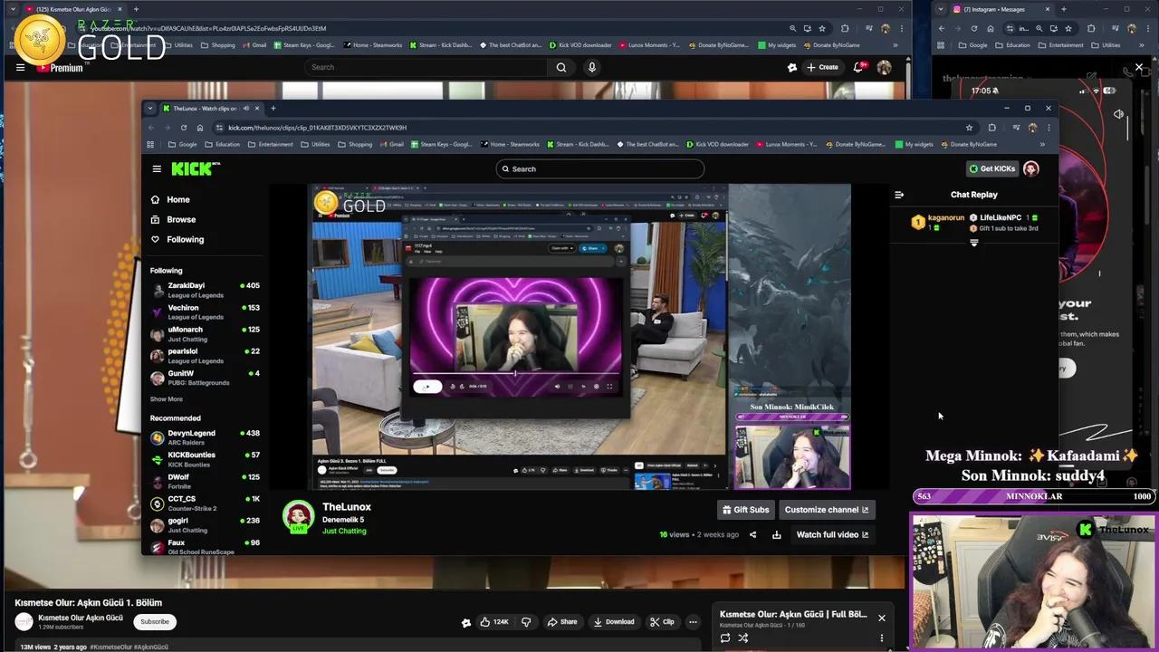This screenshot has width=1159, height=652.
Task: Click the YouTube Create button
Action: [x=822, y=67]
